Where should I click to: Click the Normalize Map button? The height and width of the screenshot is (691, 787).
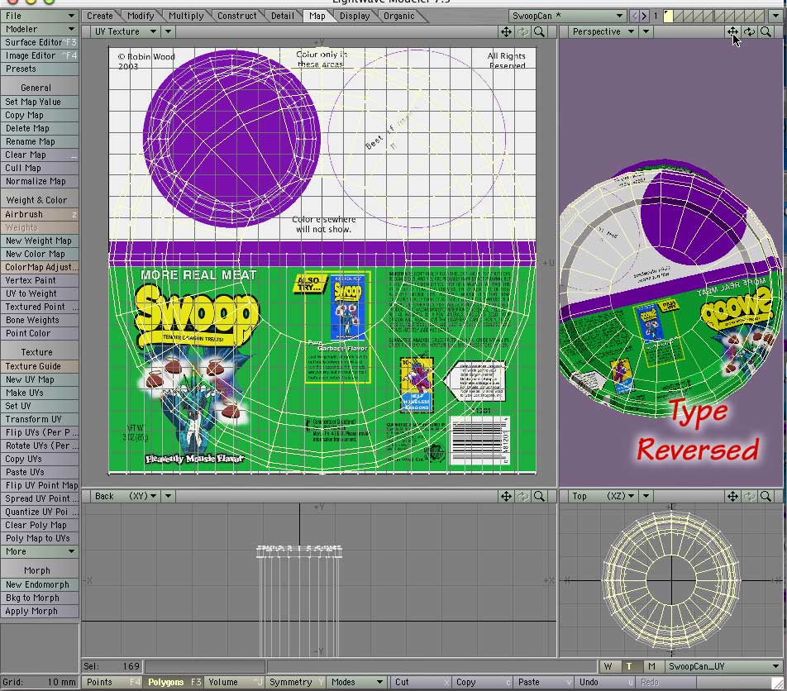coord(40,181)
